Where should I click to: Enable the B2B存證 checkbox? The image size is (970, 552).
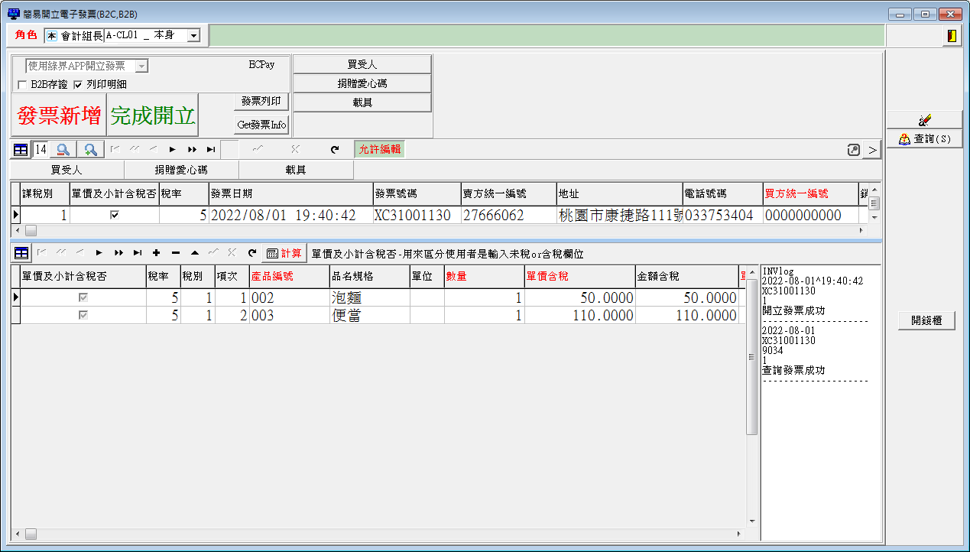(22, 84)
